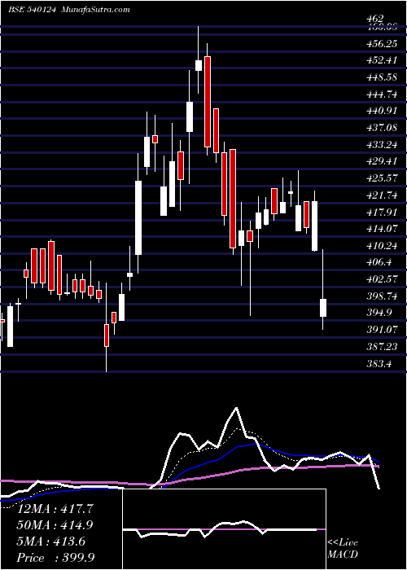Click the 448.58 price axis label
The image size is (407, 570).
[x=382, y=77]
